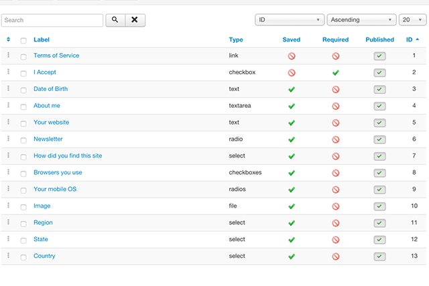Click the ordering sort arrows column icon
The height and width of the screenshot is (286, 429).
[x=8, y=40]
